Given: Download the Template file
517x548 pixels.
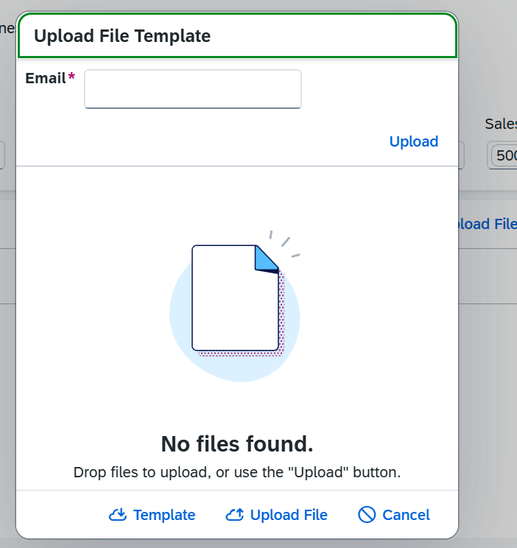Looking at the screenshot, I should (x=152, y=515).
